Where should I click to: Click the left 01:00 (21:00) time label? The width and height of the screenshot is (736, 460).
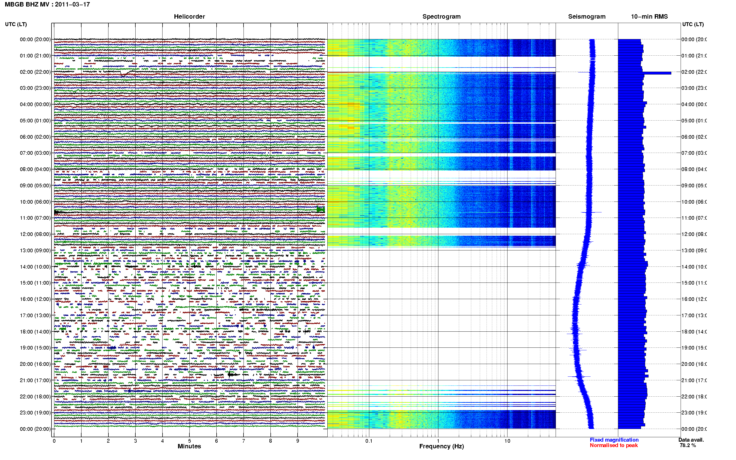(x=35, y=56)
